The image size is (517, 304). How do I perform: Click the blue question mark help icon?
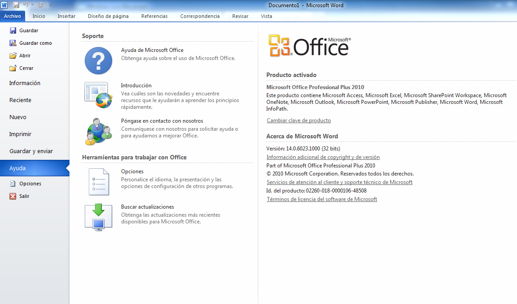pos(98,60)
